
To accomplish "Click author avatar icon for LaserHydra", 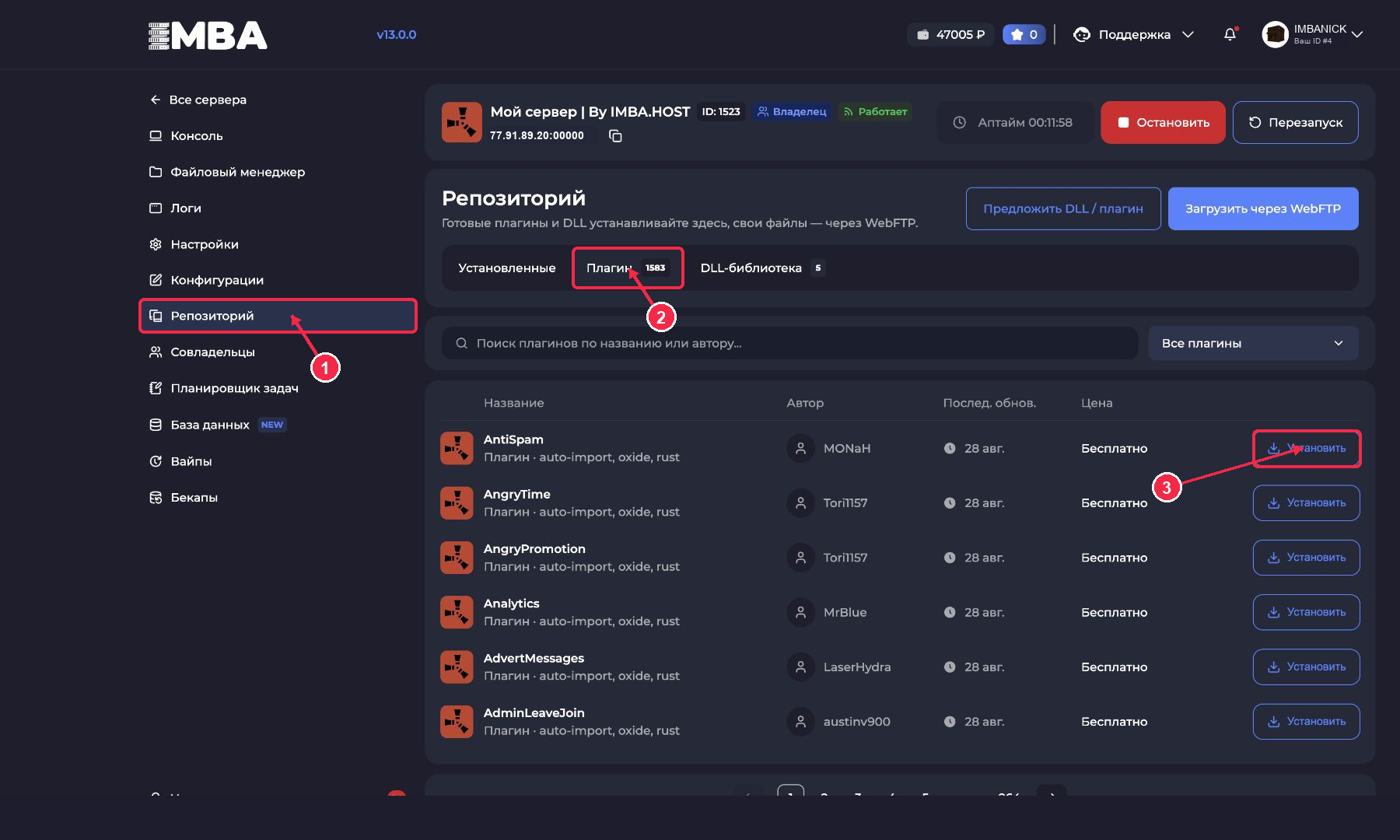I will (800, 667).
